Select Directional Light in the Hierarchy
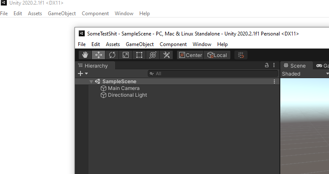 (x=127, y=95)
